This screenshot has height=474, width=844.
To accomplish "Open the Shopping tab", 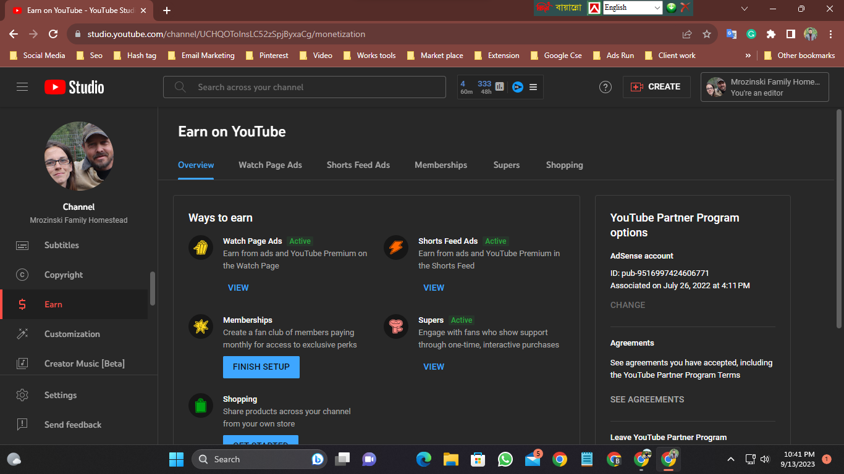I will (x=564, y=165).
